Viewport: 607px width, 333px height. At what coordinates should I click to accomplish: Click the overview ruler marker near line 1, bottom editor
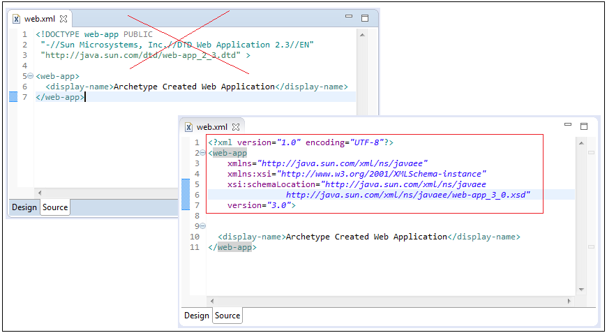click(x=591, y=153)
